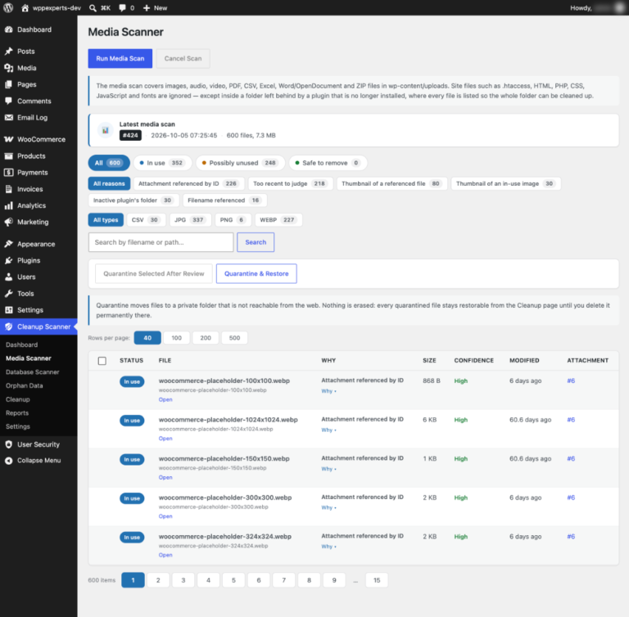Click the Analytics bar chart icon
The width and height of the screenshot is (629, 617).
pos(9,205)
